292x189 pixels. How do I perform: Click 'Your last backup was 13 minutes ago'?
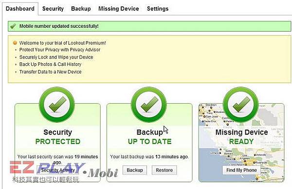(x=149, y=156)
